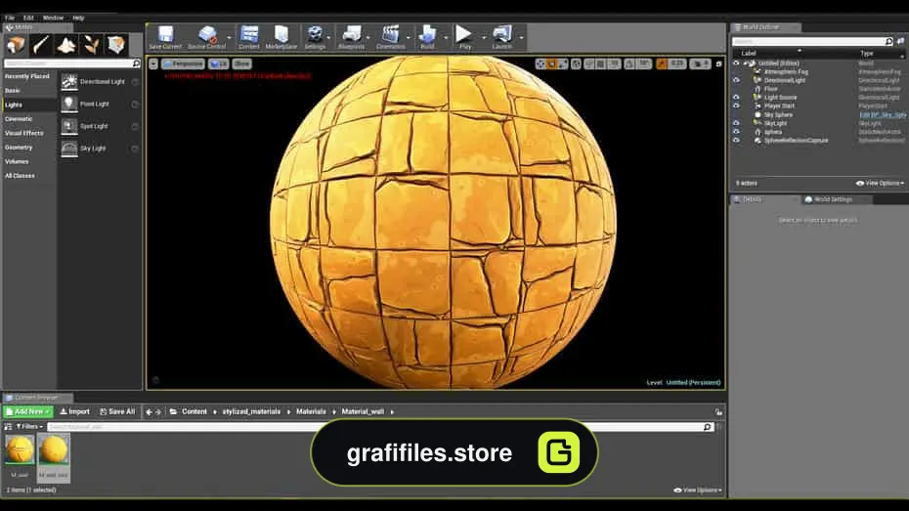
Task: Open the viewport Show menu
Action: [241, 64]
